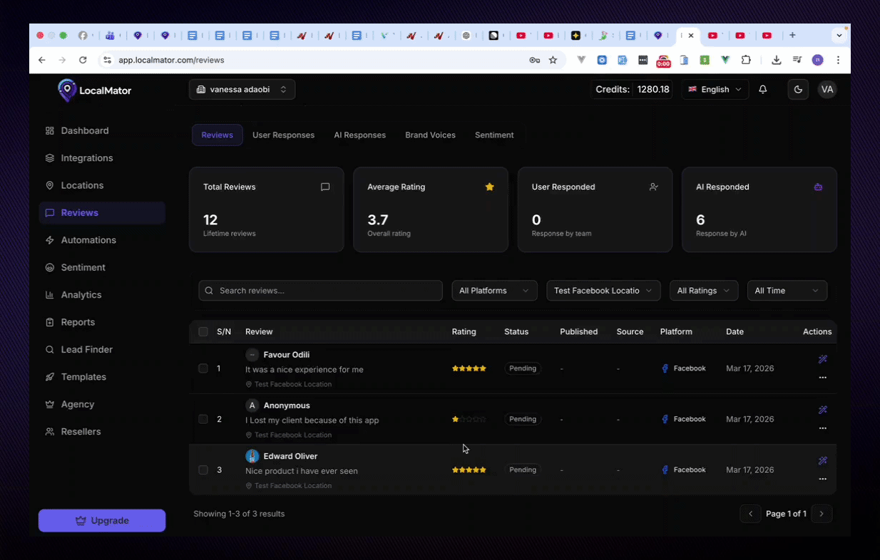Click the Search reviews input field
The height and width of the screenshot is (560, 880).
(321, 291)
